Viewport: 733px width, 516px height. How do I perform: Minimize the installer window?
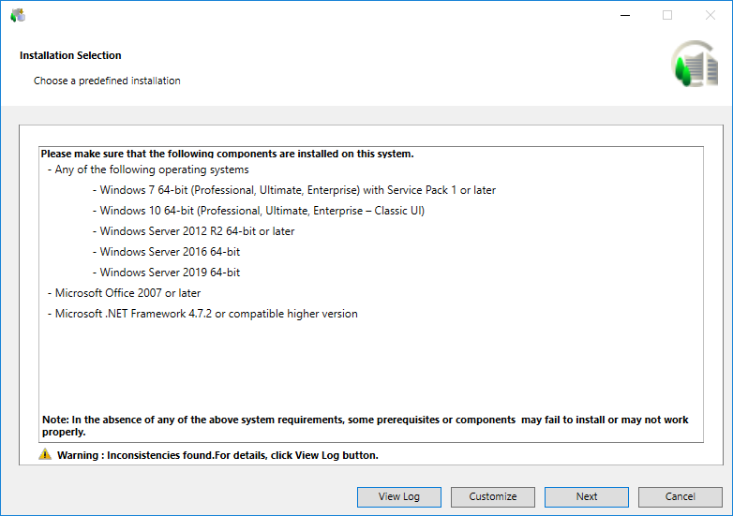point(624,15)
